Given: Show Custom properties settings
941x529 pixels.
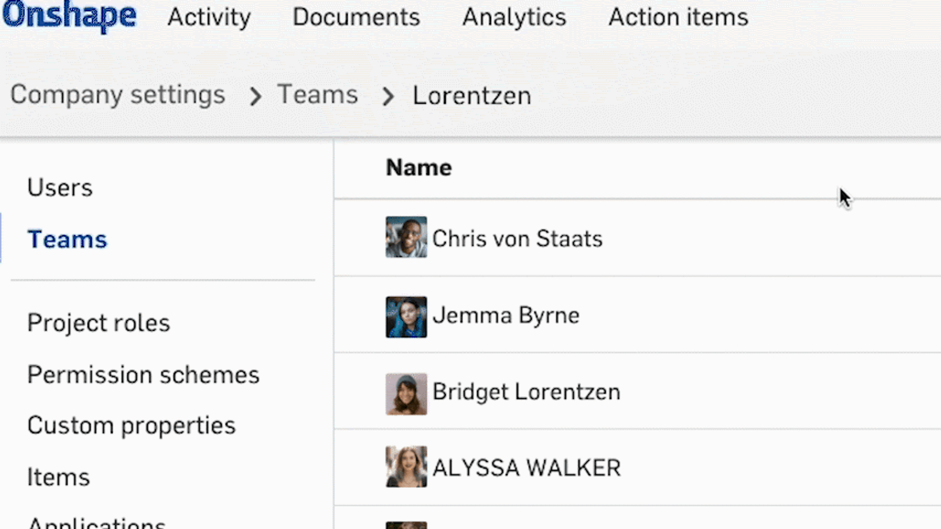Looking at the screenshot, I should (x=131, y=426).
